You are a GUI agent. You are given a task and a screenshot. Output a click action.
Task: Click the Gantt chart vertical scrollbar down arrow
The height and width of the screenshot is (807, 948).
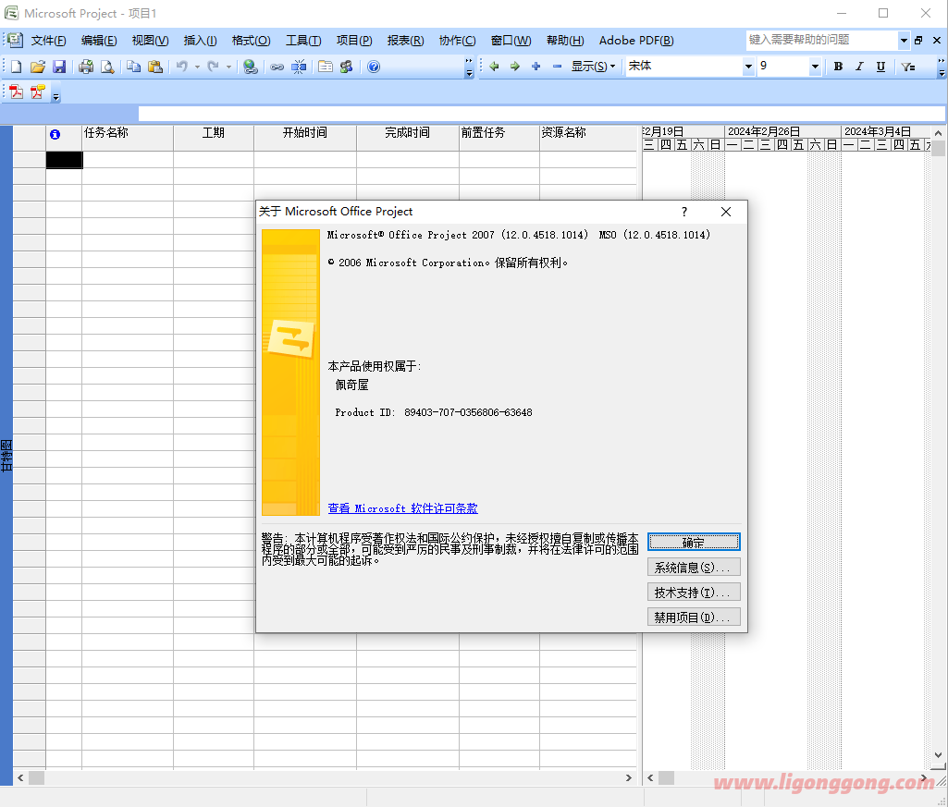(938, 755)
